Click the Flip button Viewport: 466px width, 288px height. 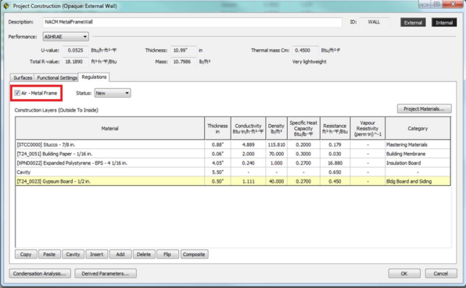coord(167,254)
